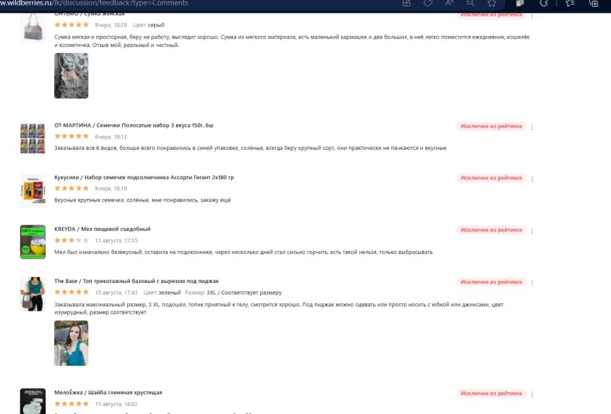Open the gray bag product thumbnail
The image size is (611, 414).
pyautogui.click(x=33, y=27)
